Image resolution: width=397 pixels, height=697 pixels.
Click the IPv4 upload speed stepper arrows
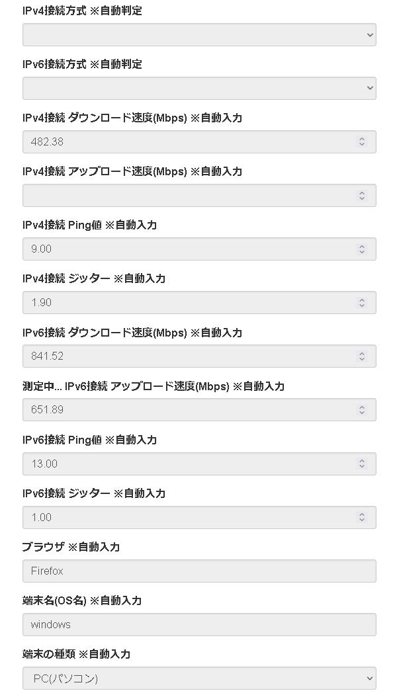362,195
